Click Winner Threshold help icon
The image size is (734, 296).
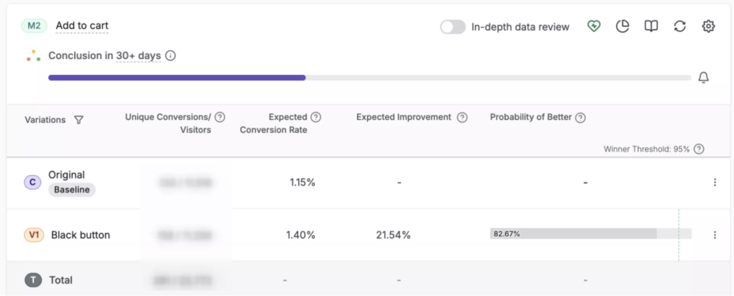coord(699,149)
